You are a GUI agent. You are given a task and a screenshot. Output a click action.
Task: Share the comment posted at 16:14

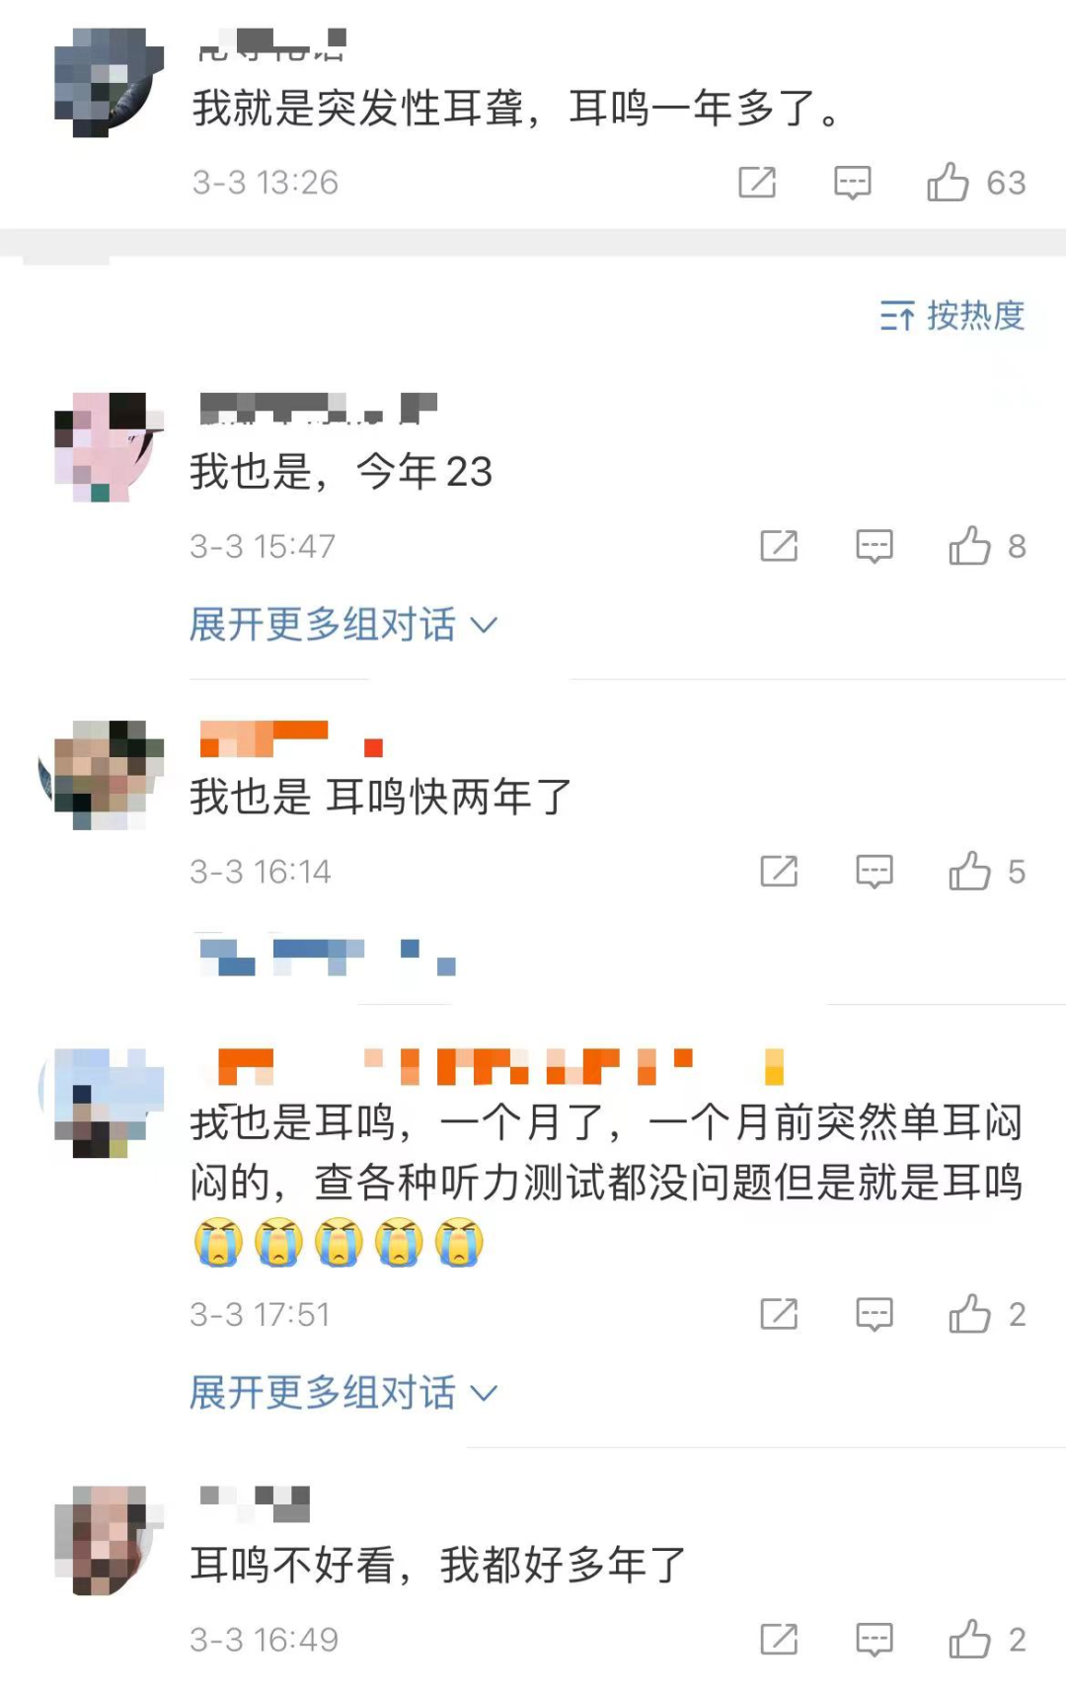pos(779,872)
